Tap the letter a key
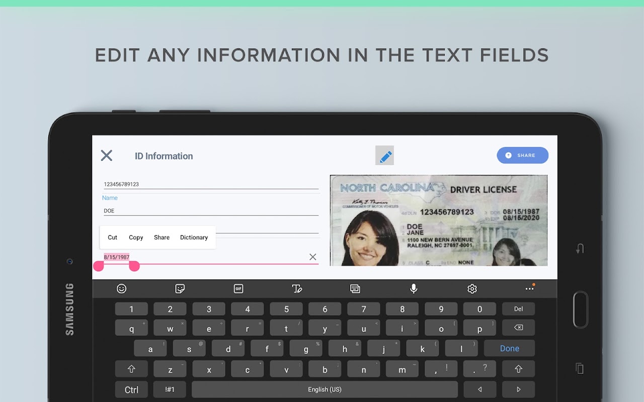 pos(150,348)
